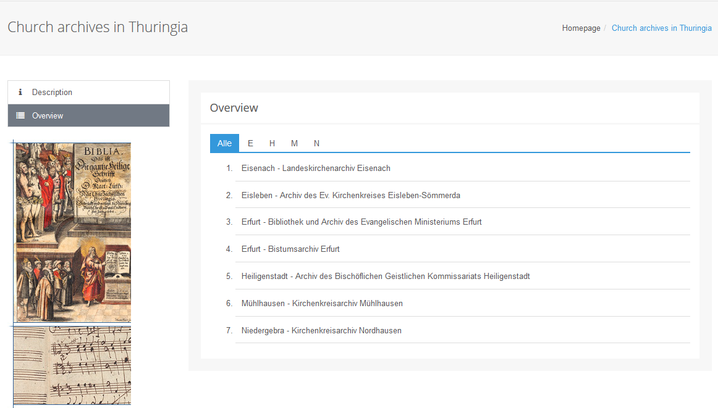Open Heiligenstadt Bischöfliches Geistliches Kommissariat archive
This screenshot has width=718, height=408.
tap(386, 276)
